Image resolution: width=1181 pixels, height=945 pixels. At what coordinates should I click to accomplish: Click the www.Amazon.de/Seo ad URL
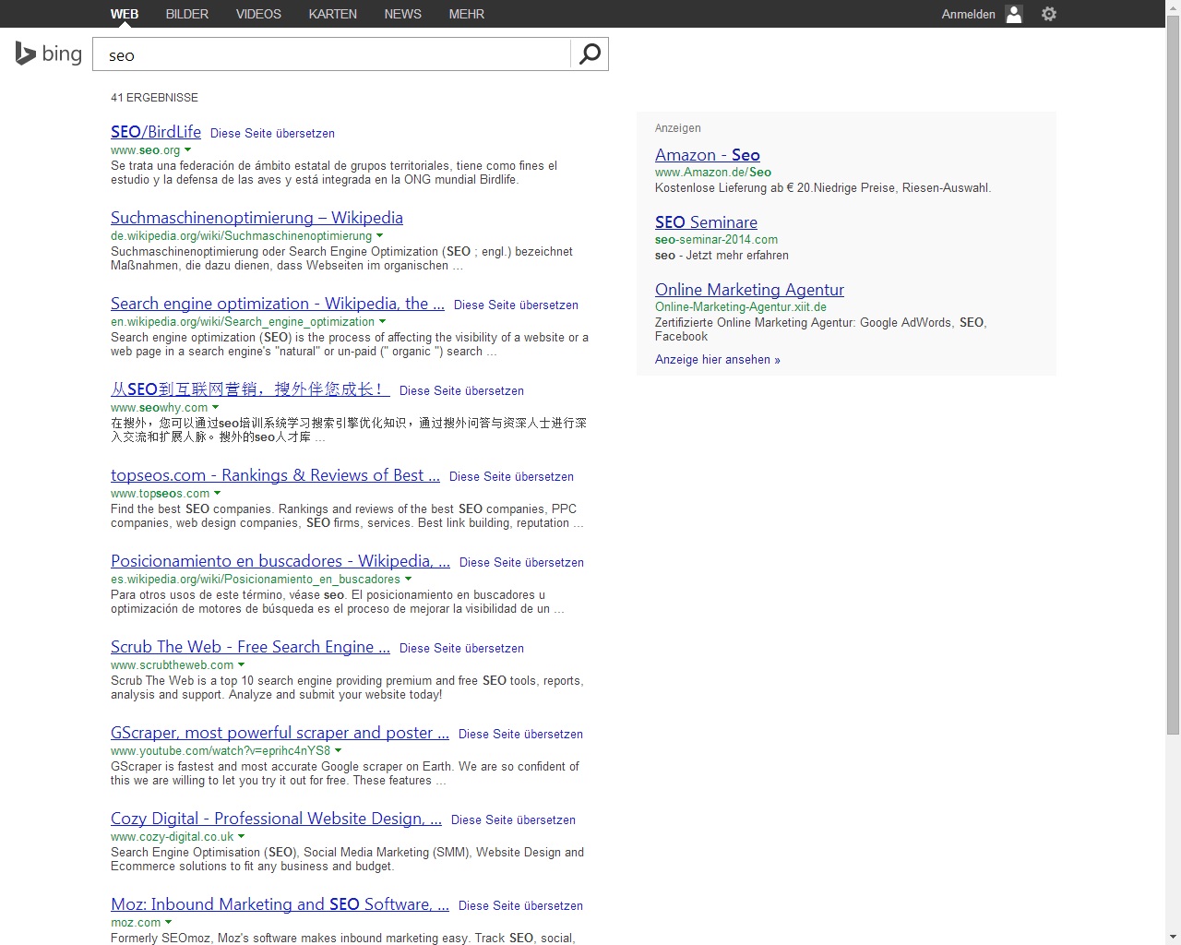click(x=713, y=173)
